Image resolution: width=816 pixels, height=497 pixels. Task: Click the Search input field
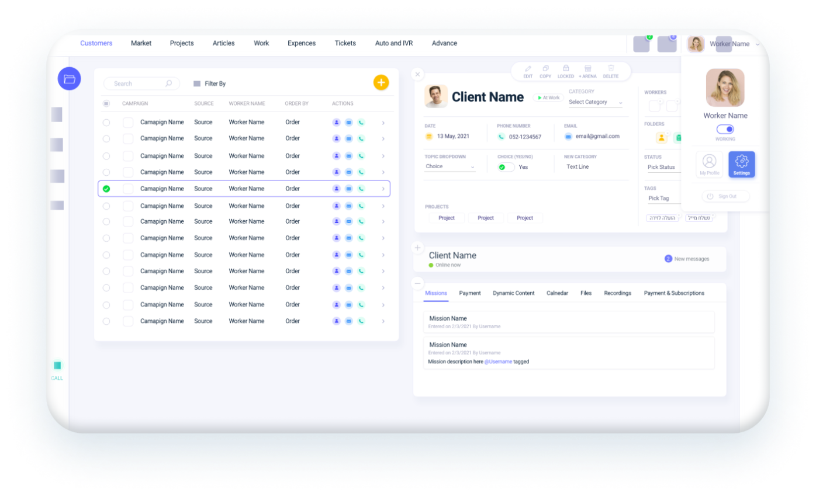click(138, 84)
